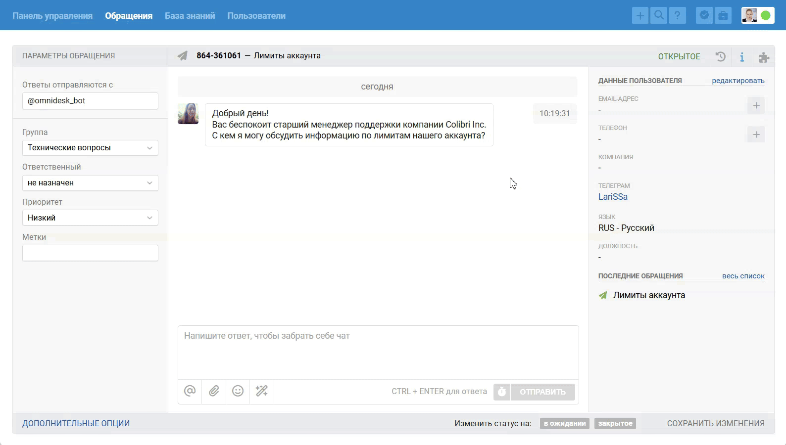The image size is (786, 445).
Task: Expand the Приоритет dropdown
Action: 90,218
